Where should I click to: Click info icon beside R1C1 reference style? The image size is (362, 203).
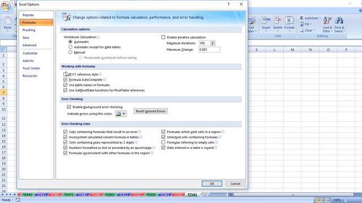100,74
